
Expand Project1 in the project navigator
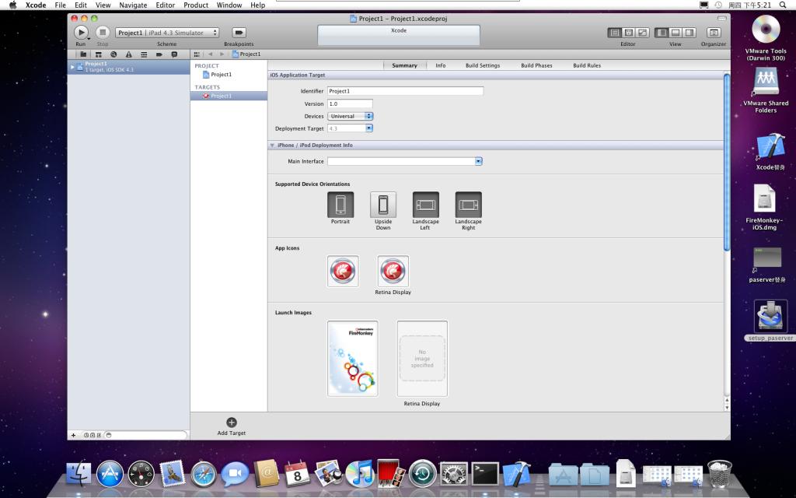pos(72,67)
